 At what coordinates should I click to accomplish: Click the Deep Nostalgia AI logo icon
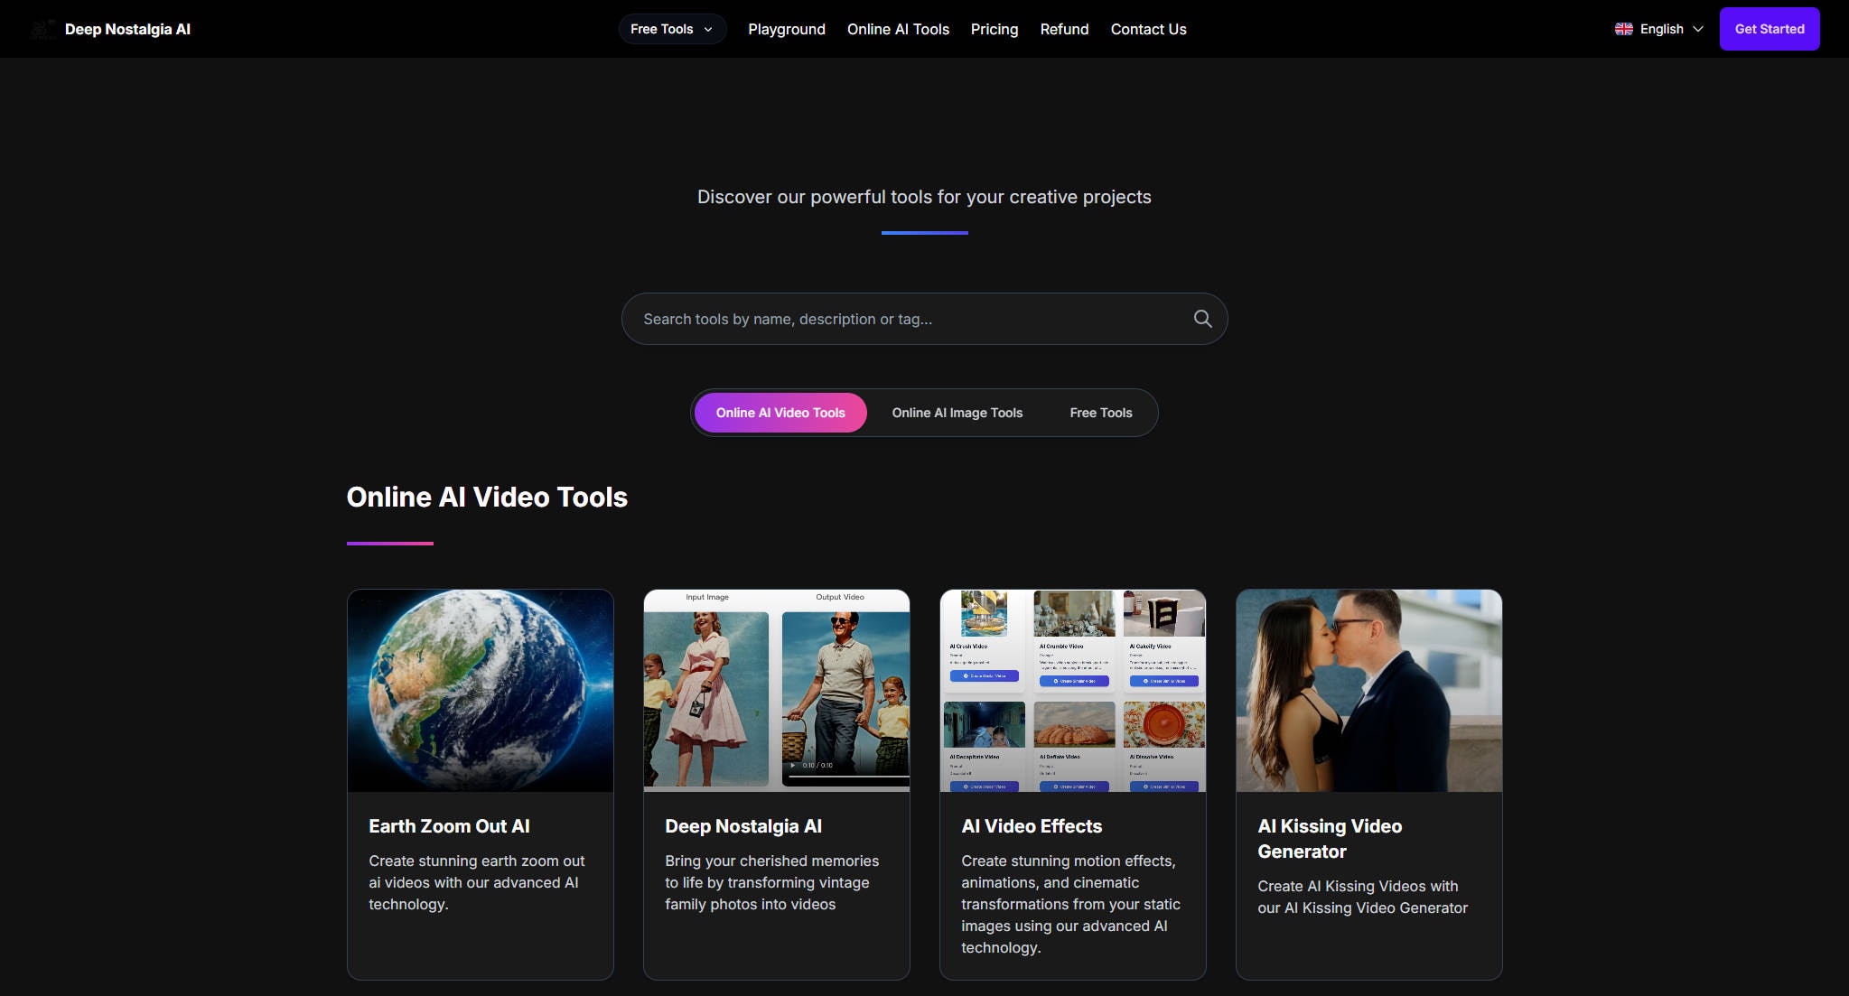pos(42,29)
